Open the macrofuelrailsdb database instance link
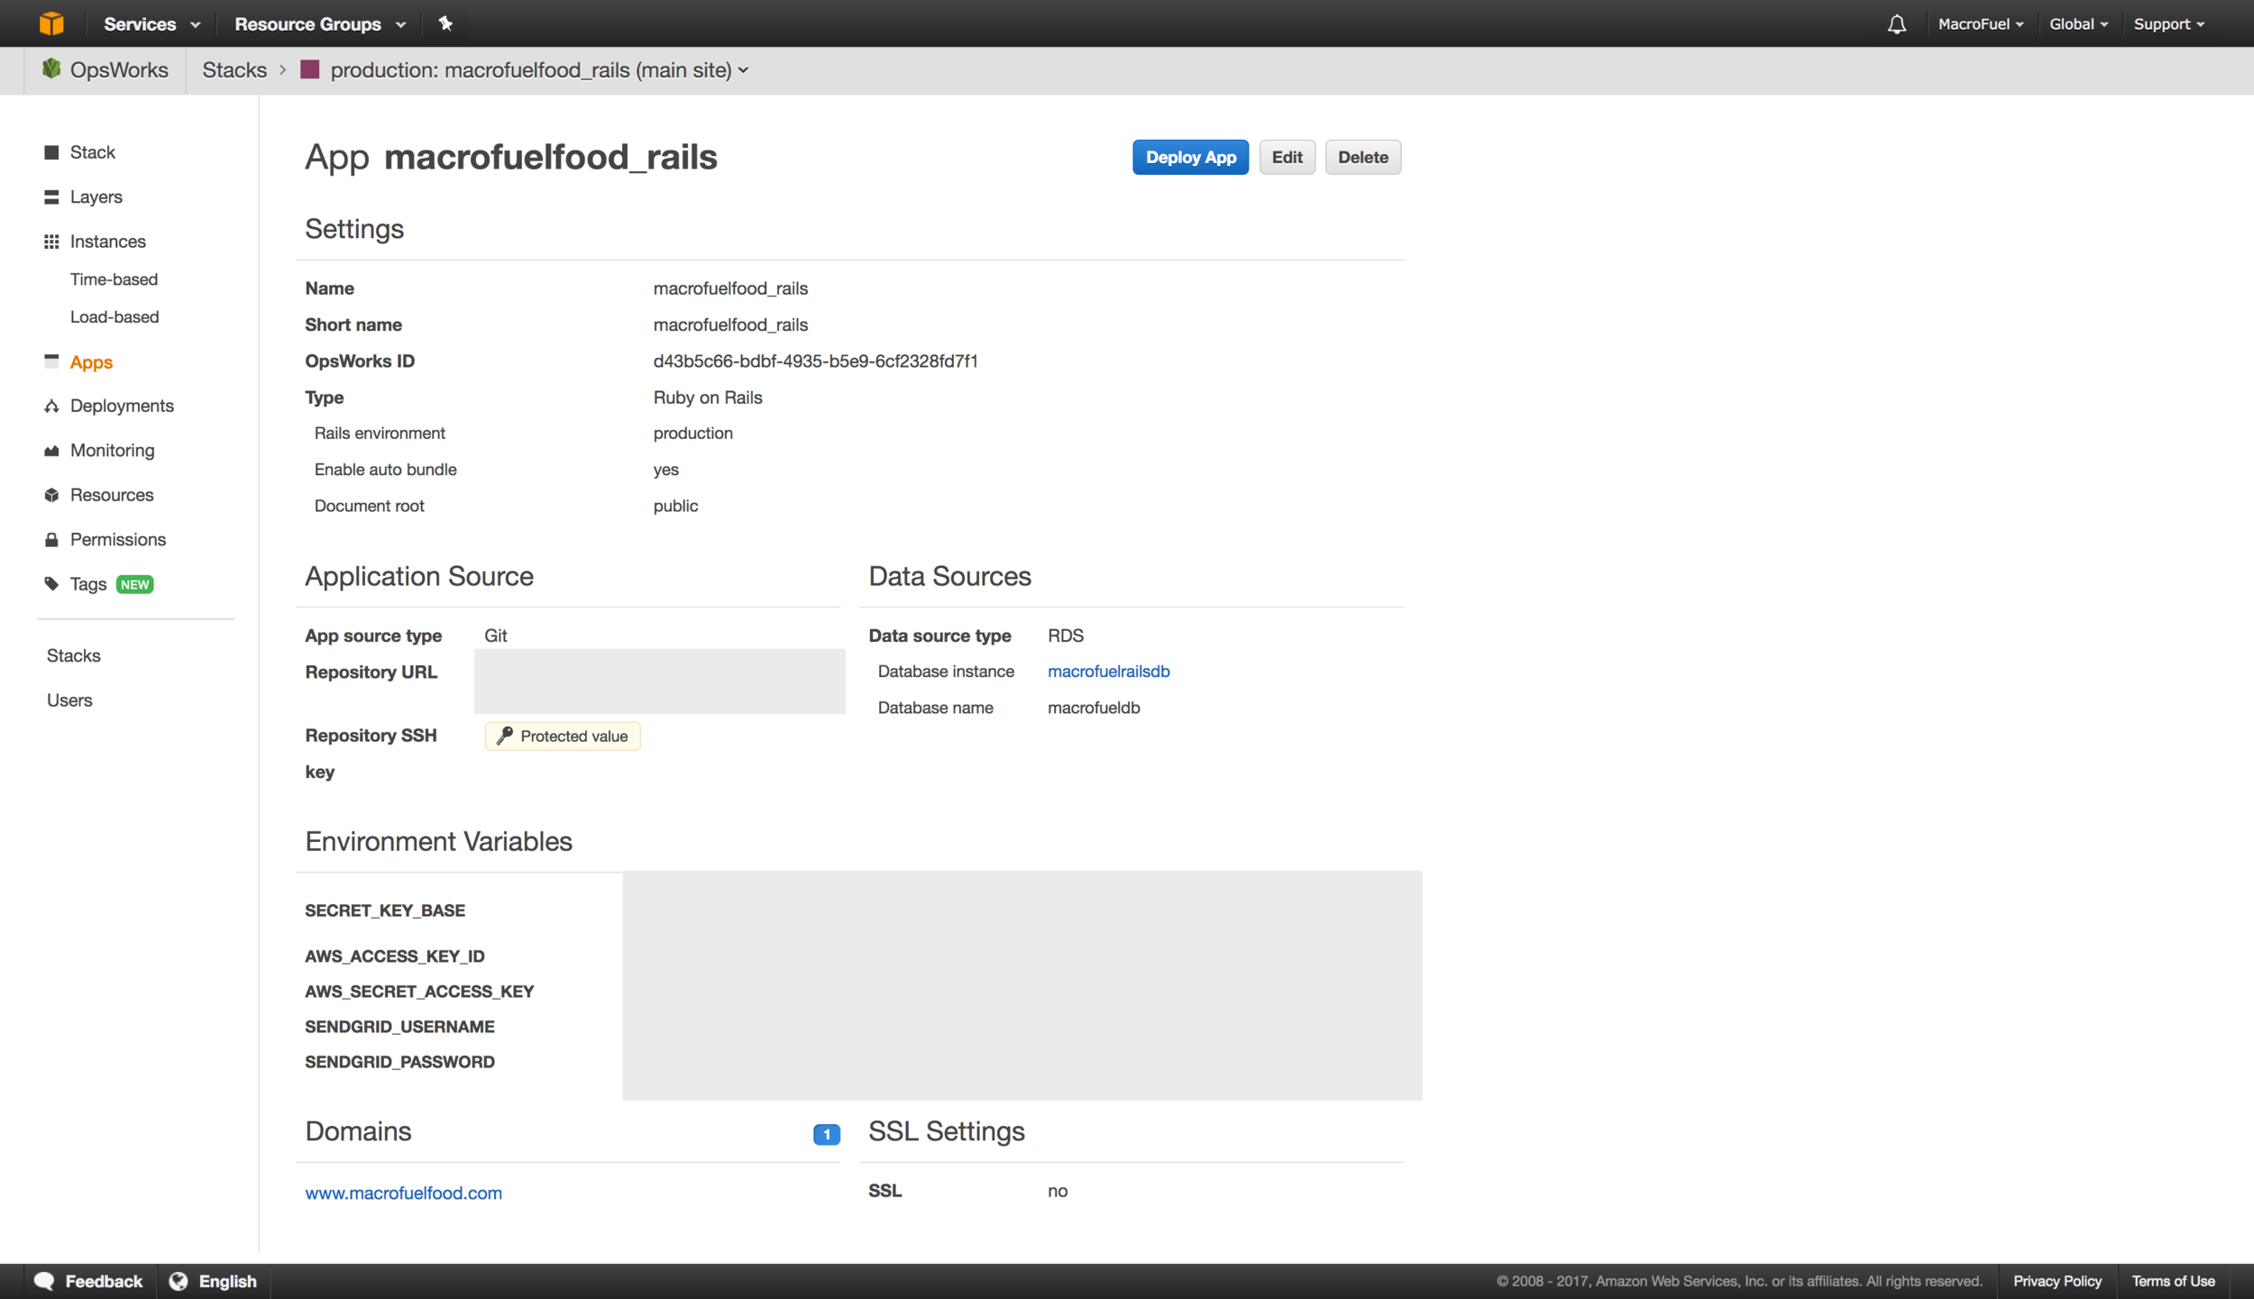Screen dimensions: 2254x1299 [1108, 672]
